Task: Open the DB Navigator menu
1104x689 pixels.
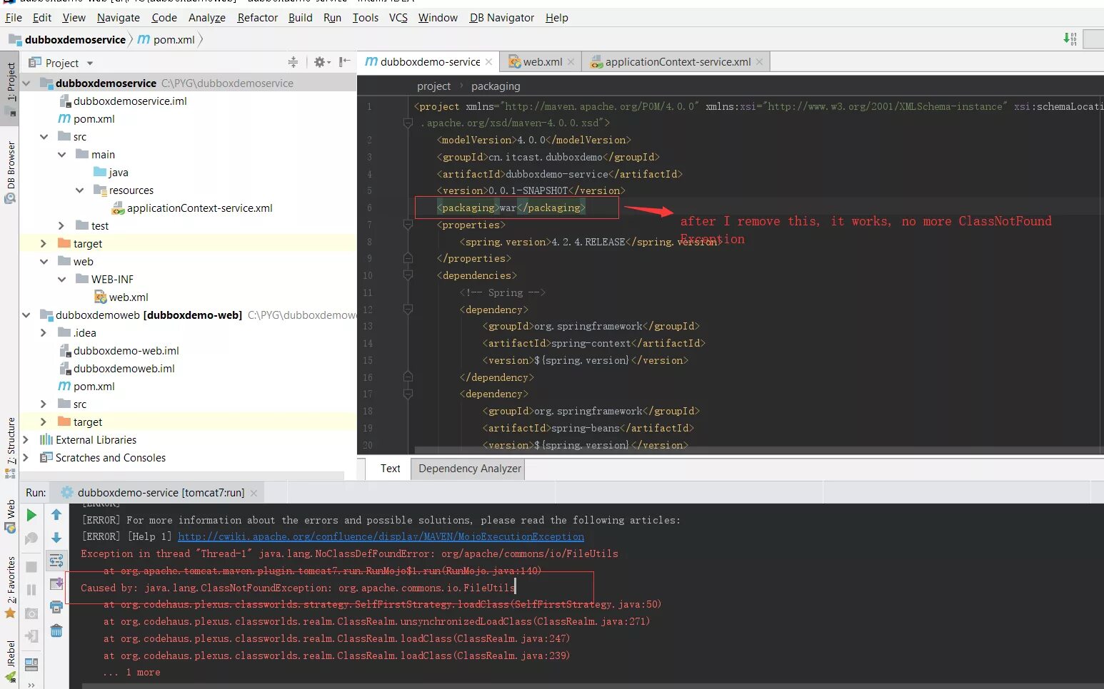Action: tap(502, 17)
